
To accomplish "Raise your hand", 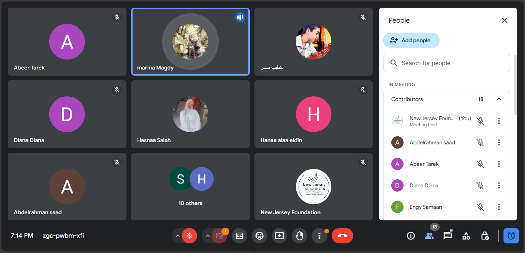I will (299, 236).
